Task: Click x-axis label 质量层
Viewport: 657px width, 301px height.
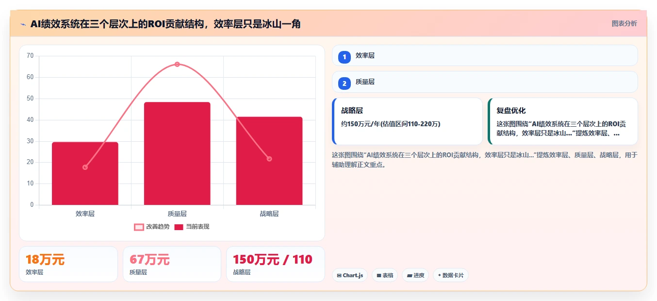Action: [x=177, y=214]
